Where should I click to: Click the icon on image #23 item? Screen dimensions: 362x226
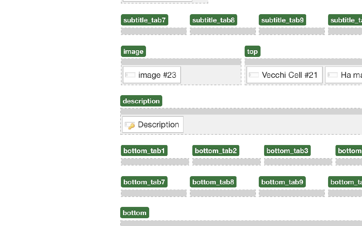pos(130,75)
